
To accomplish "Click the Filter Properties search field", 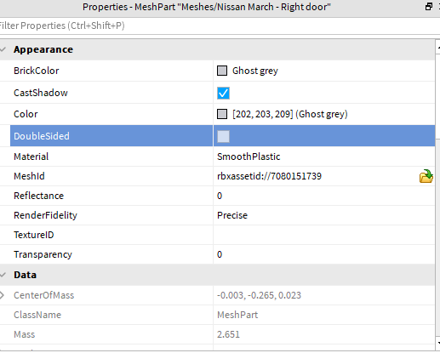I will pos(219,26).
